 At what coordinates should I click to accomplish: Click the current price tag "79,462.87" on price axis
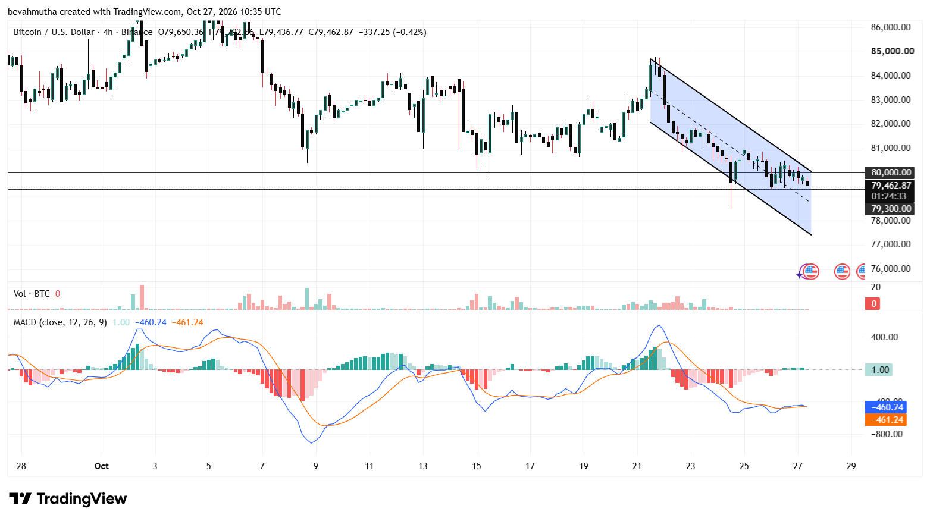tap(890, 186)
